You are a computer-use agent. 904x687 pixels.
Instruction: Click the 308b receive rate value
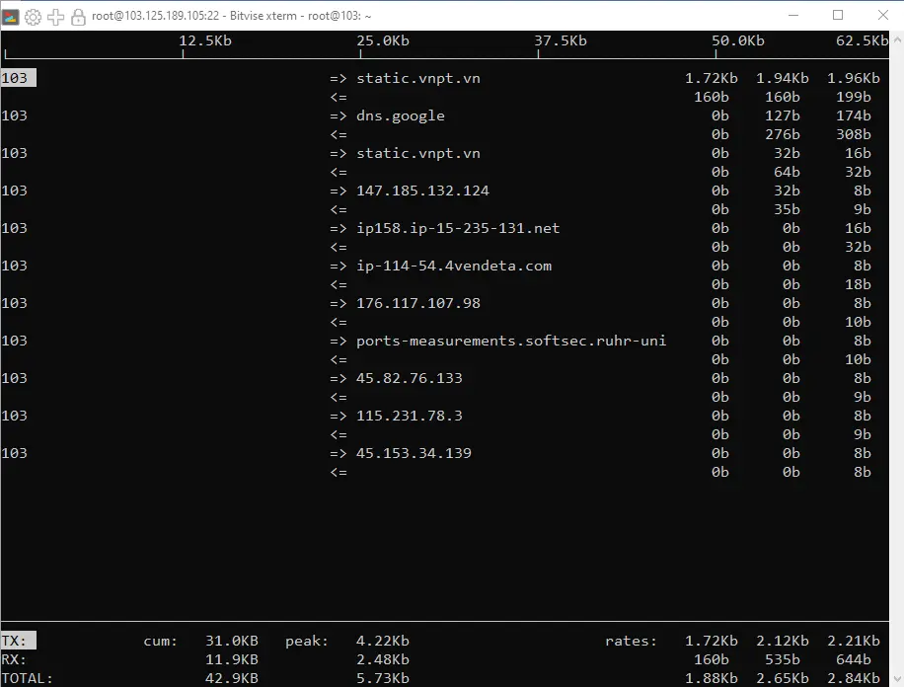[x=854, y=134]
